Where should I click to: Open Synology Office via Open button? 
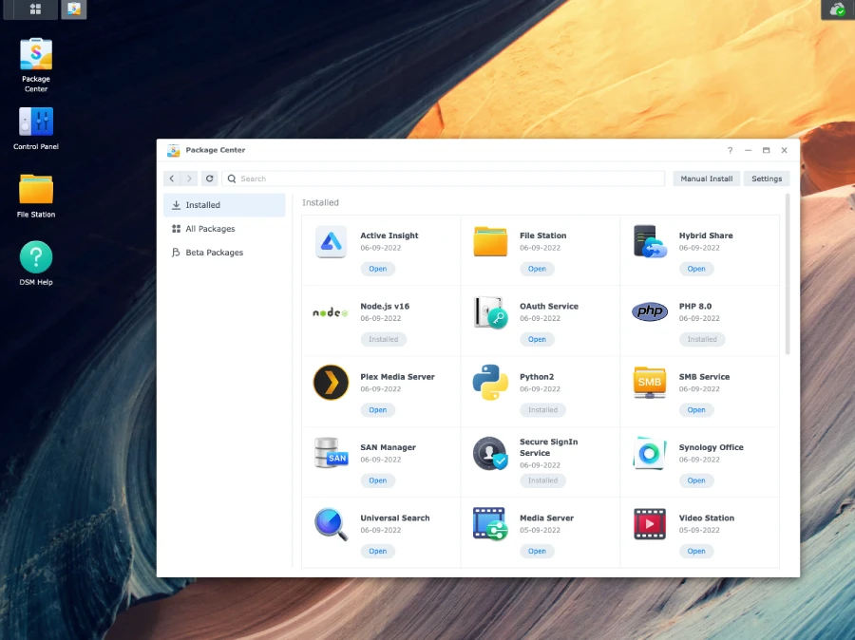pyautogui.click(x=696, y=480)
